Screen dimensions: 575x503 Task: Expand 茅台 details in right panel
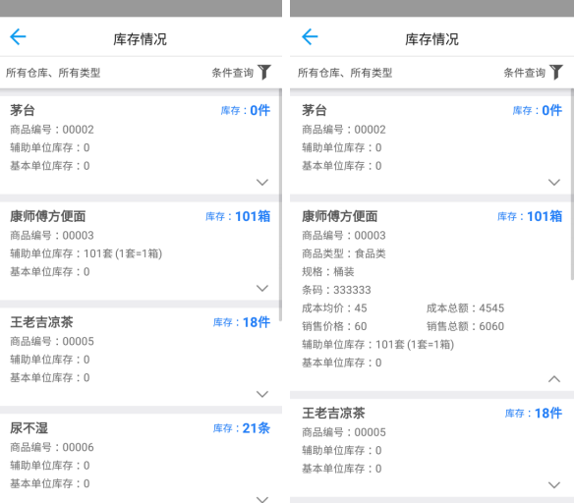[x=554, y=182]
